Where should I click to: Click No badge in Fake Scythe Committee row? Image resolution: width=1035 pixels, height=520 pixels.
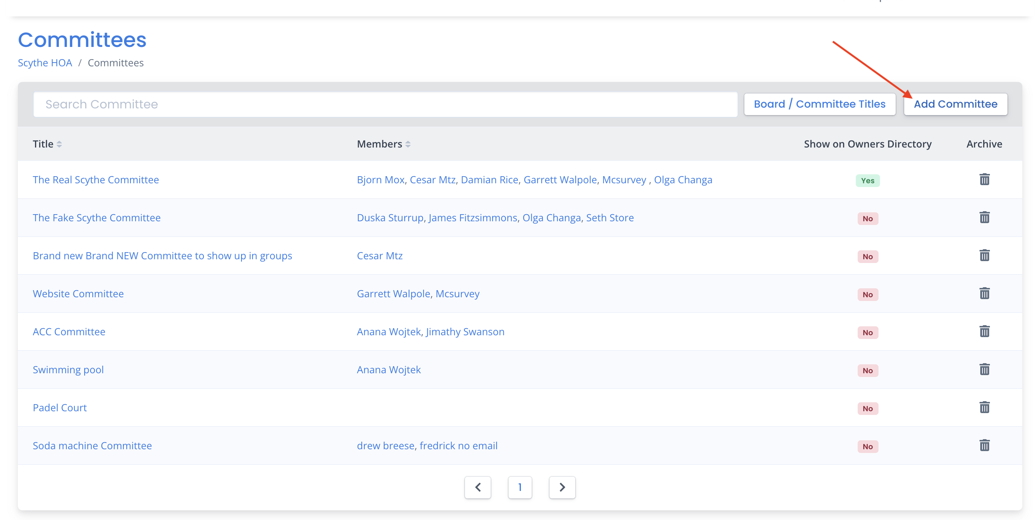[867, 219]
